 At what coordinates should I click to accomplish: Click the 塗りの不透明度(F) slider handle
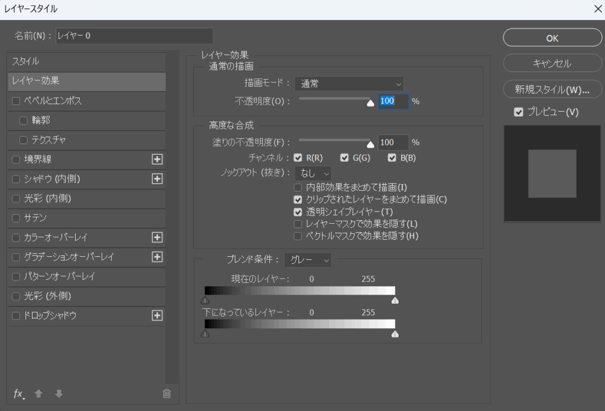pyautogui.click(x=370, y=144)
